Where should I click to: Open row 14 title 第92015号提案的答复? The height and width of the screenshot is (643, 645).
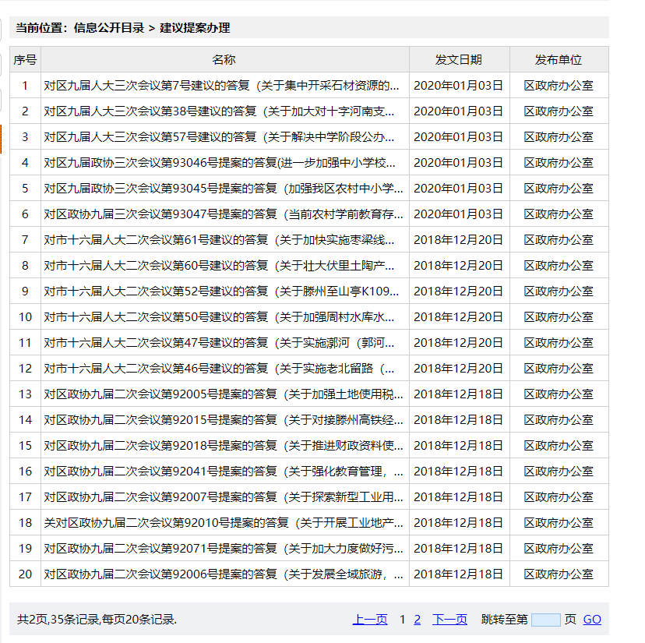tap(224, 420)
